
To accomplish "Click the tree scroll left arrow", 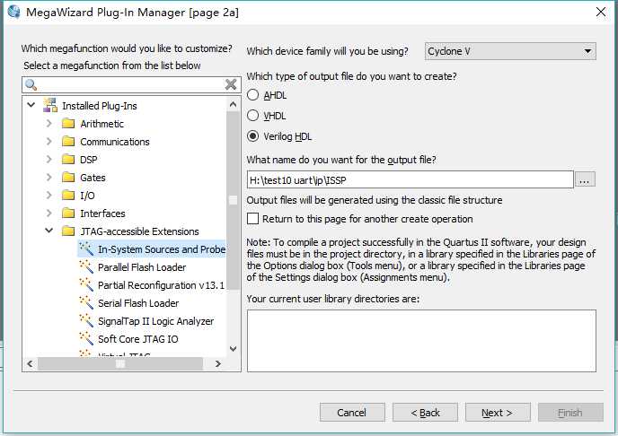I will (x=30, y=363).
